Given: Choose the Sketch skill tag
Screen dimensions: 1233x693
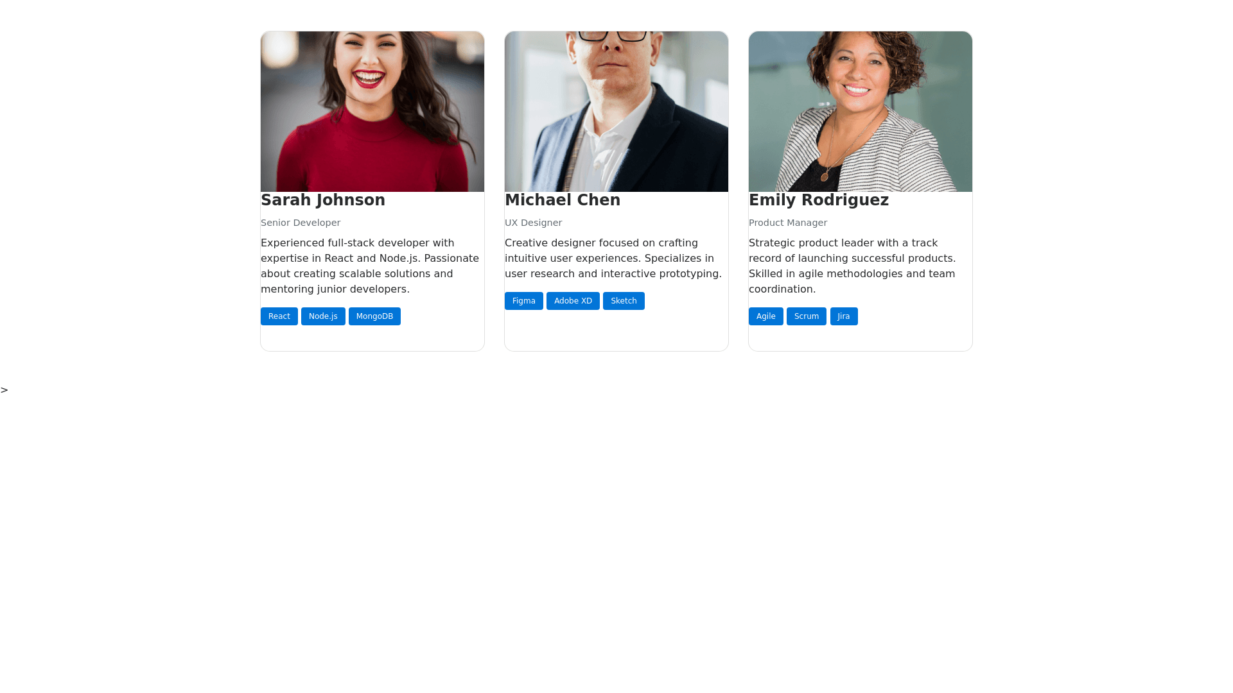Looking at the screenshot, I should [x=624, y=301].
